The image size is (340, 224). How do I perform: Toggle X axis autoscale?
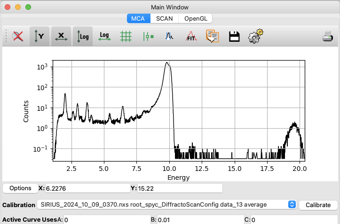[x=61, y=36]
